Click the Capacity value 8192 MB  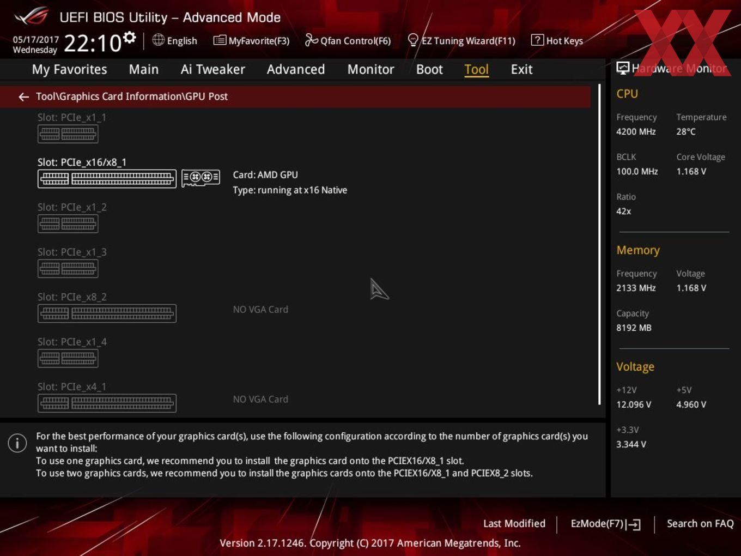coord(634,328)
